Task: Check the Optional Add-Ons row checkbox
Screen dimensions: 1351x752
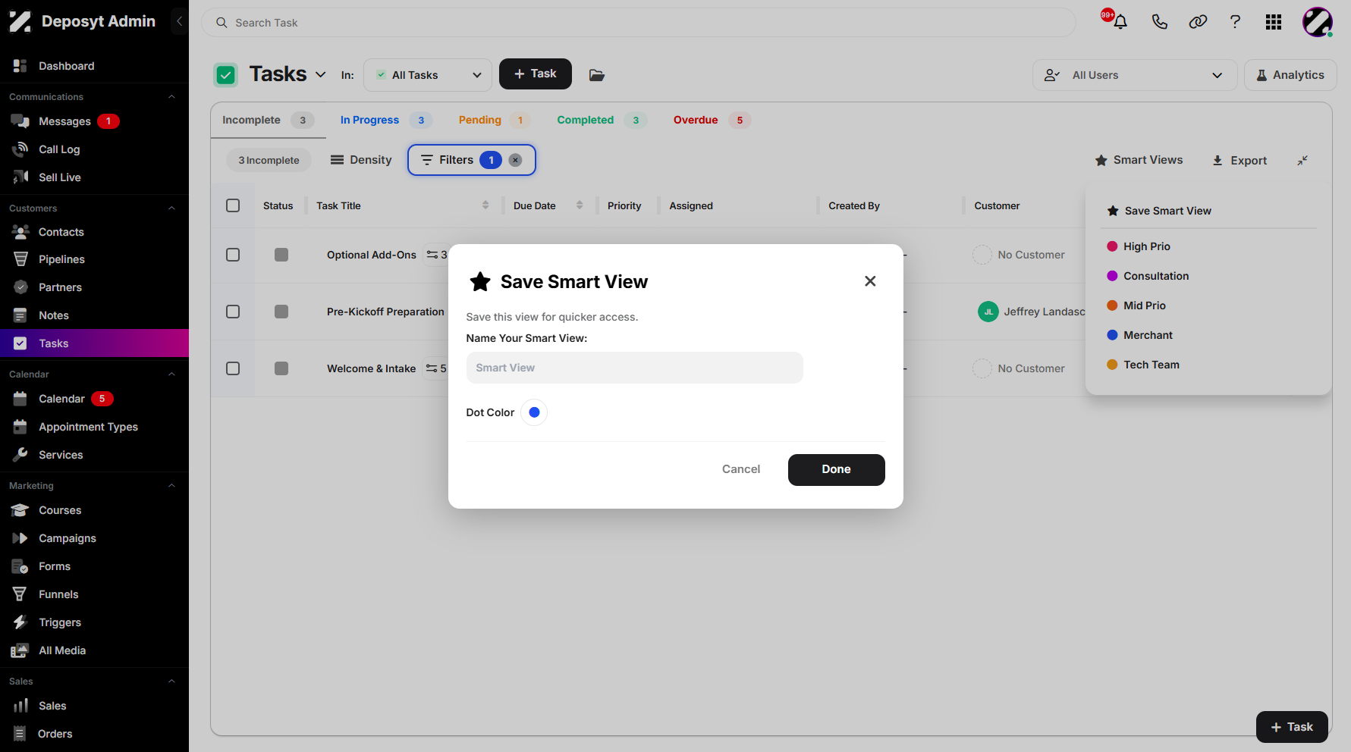Action: [233, 255]
